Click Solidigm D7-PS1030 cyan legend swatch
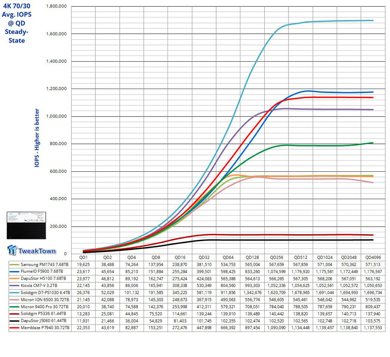 point(14,293)
